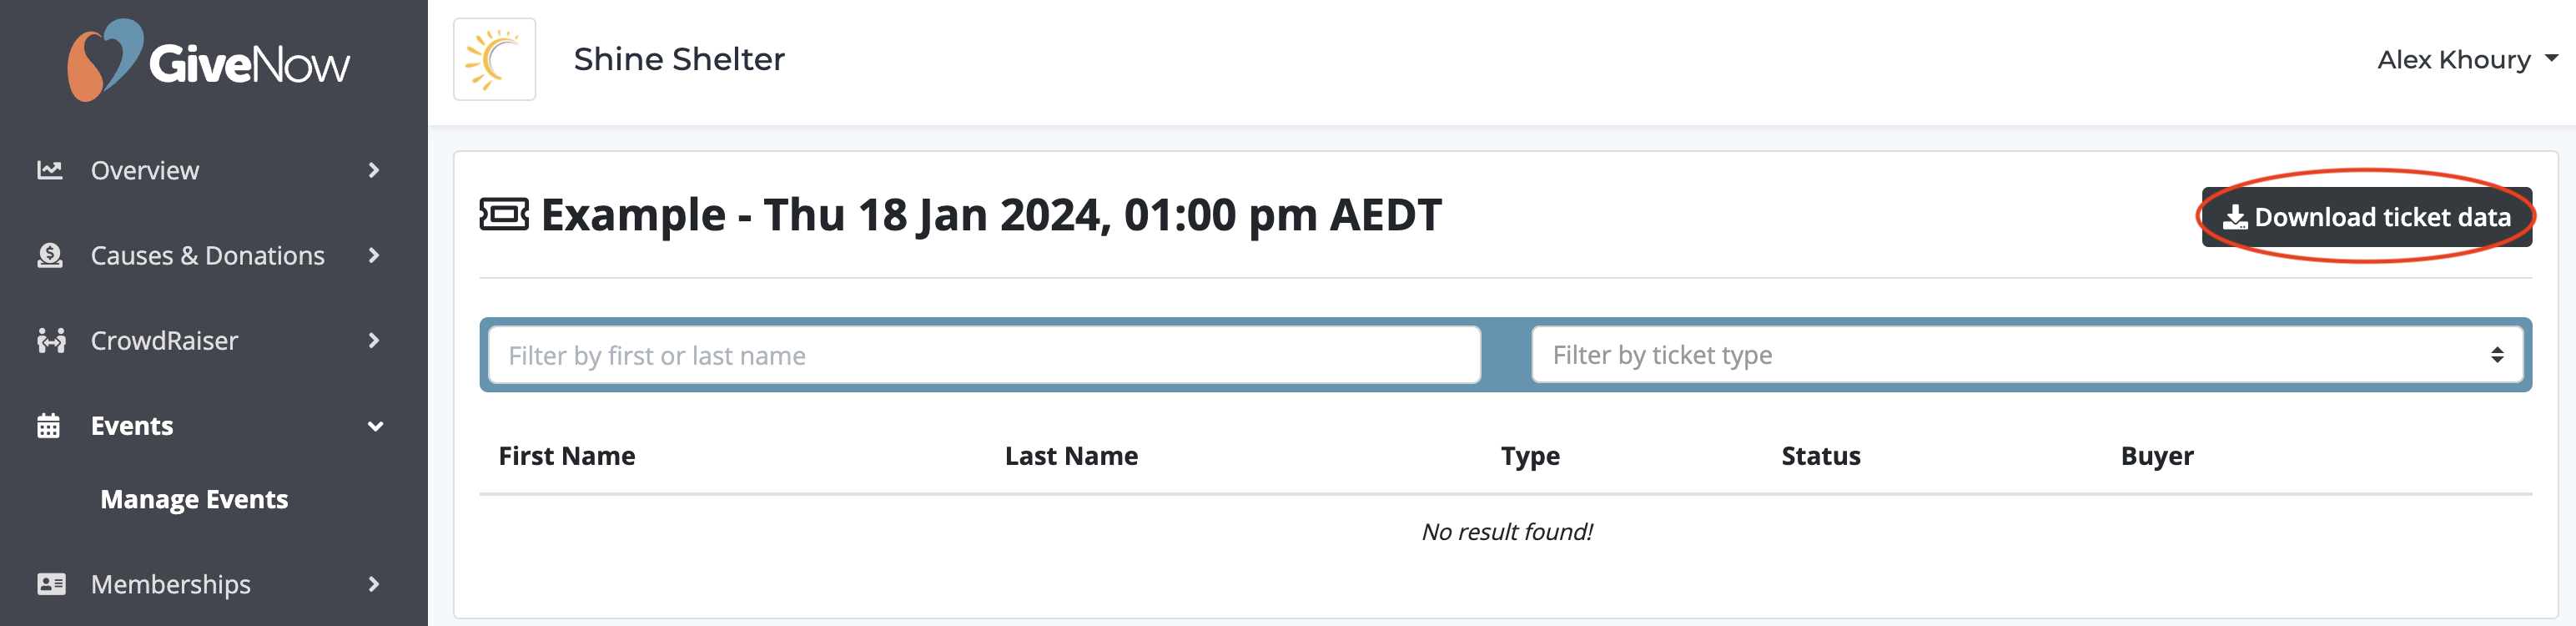Collapse the Events sidebar section
The image size is (2576, 626).
(375, 425)
